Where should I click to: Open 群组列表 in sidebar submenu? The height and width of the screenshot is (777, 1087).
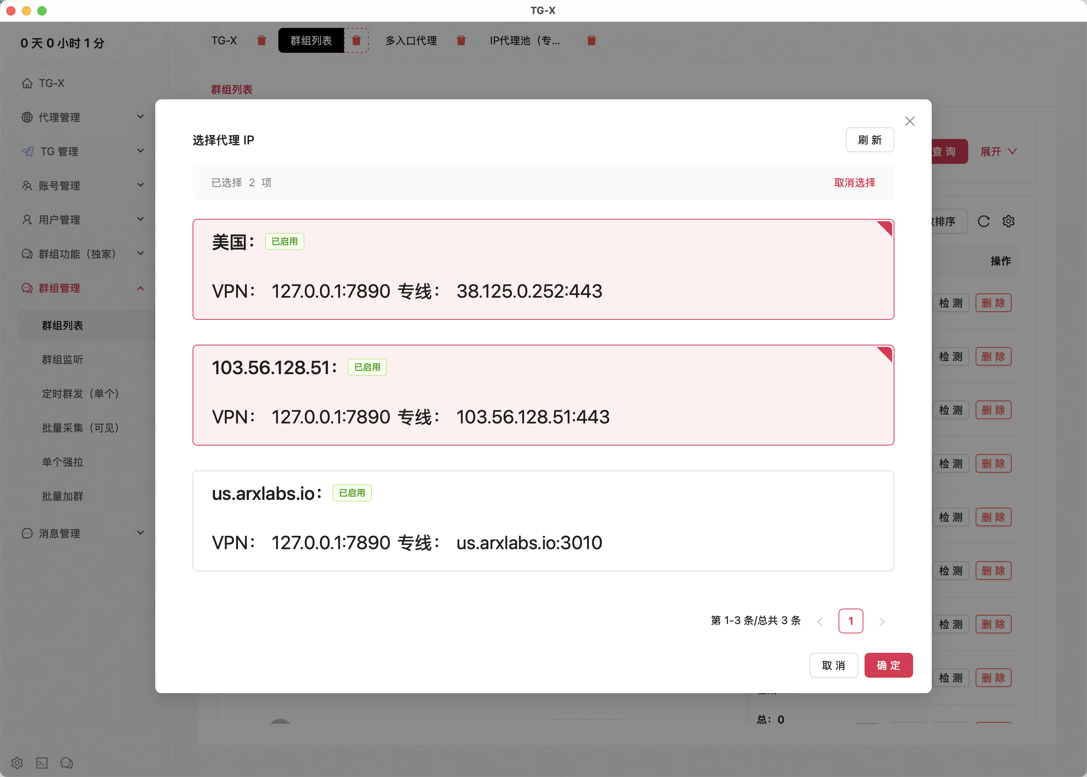click(x=63, y=325)
